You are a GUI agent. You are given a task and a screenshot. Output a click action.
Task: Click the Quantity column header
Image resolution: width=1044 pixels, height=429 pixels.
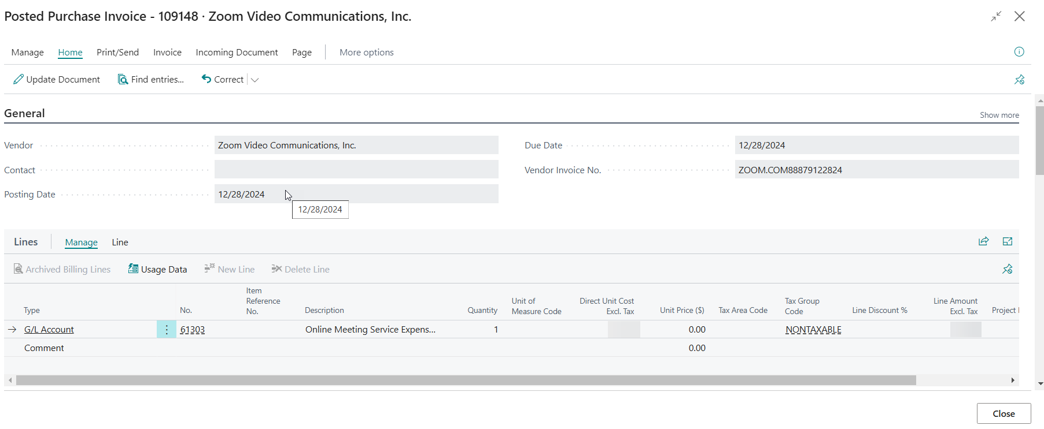tap(482, 310)
